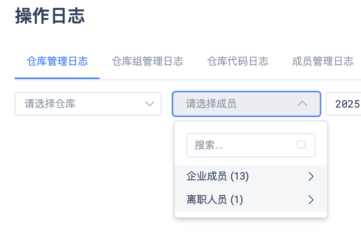The width and height of the screenshot is (361, 232).
Task: Click the 请选择成员 placeholder text
Action: click(211, 104)
